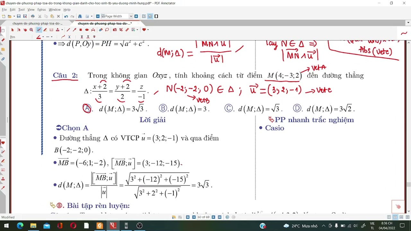This screenshot has height=231, width=411.
Task: Go to first page button
Action: pyautogui.click(x=188, y=217)
